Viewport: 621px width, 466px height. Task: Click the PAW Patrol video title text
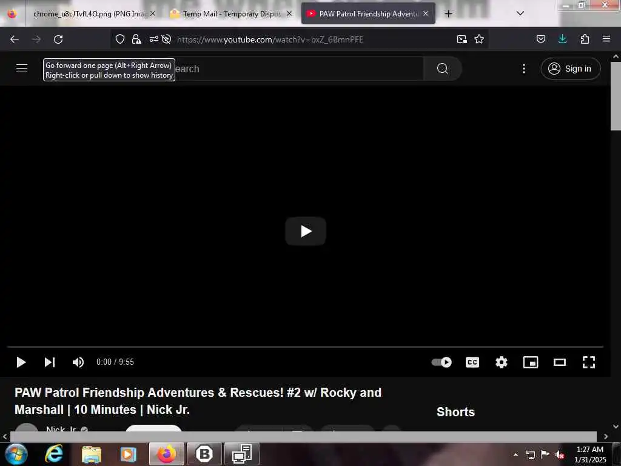[198, 401]
